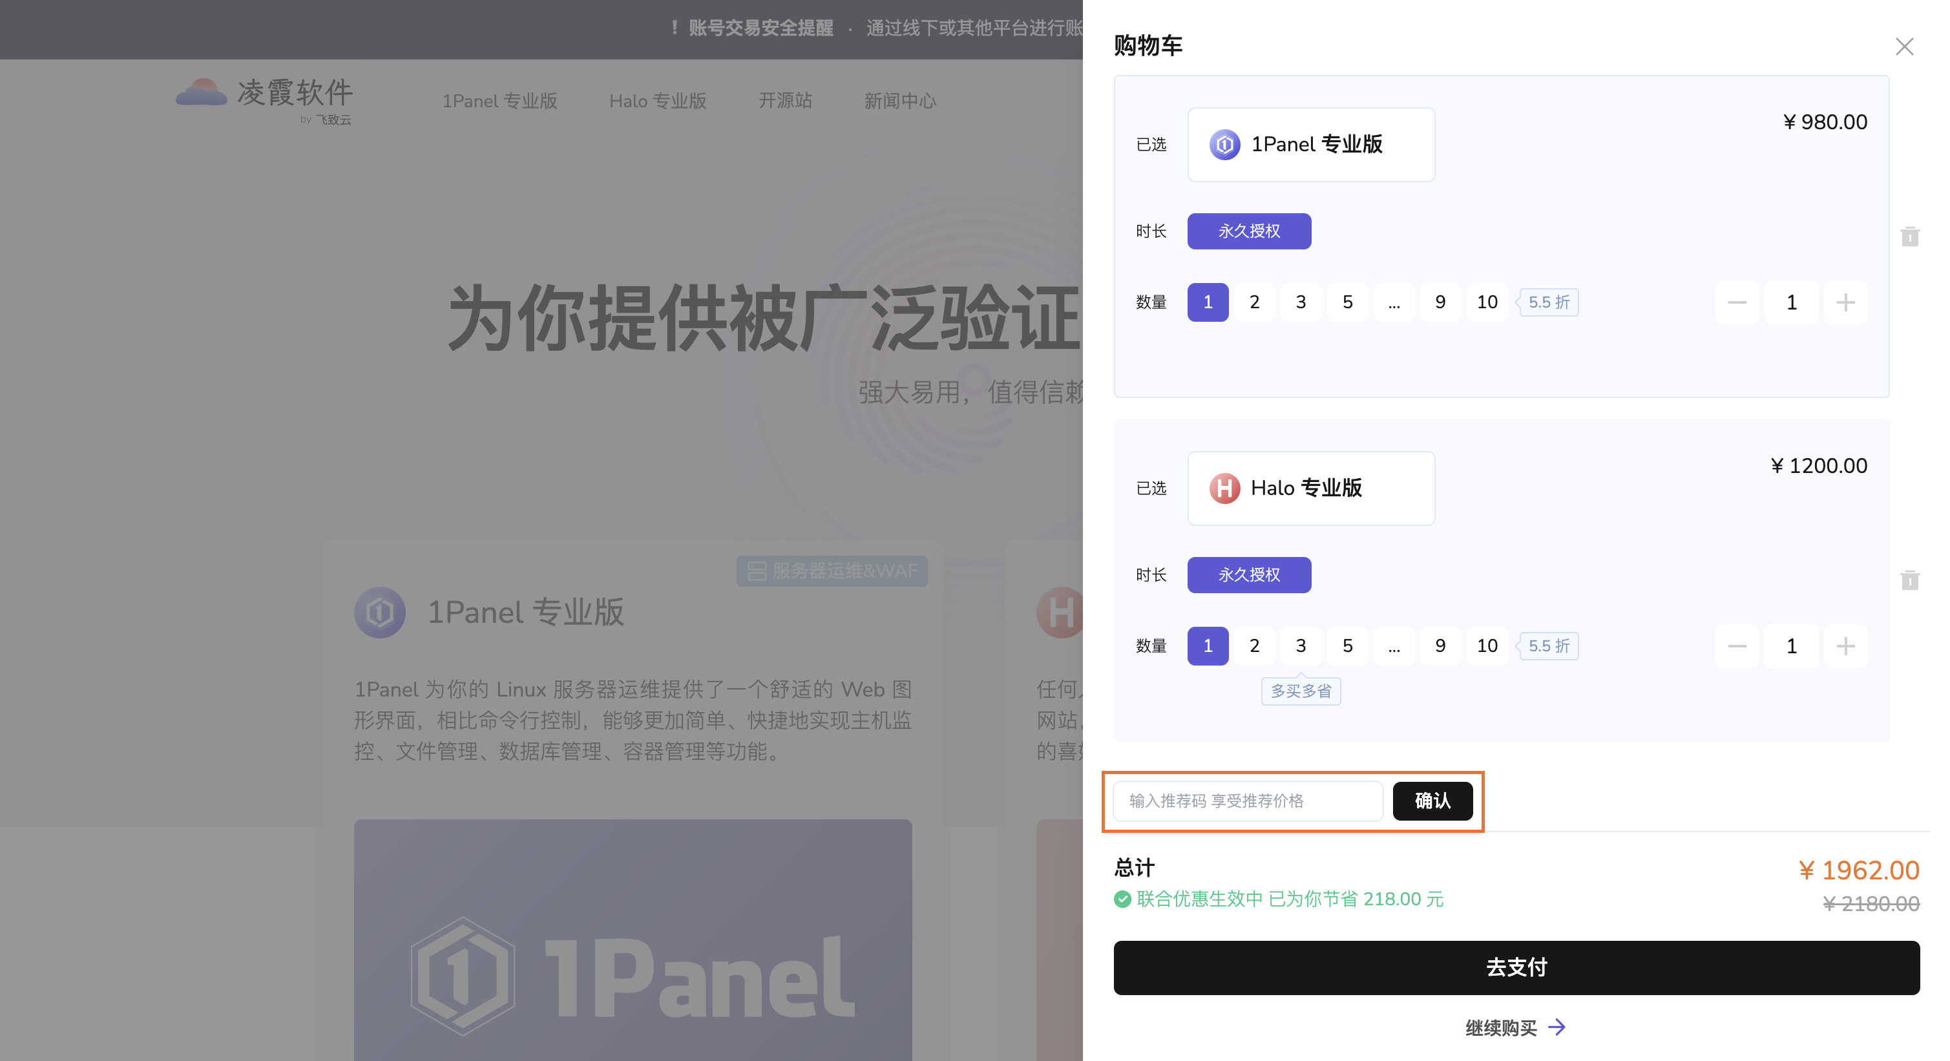Open 开源站 in the site nav
Viewport: 1950px width, 1061px height.
click(785, 101)
